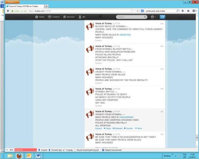Open the Me profile page
This screenshot has width=199, height=159.
pos(82,17)
